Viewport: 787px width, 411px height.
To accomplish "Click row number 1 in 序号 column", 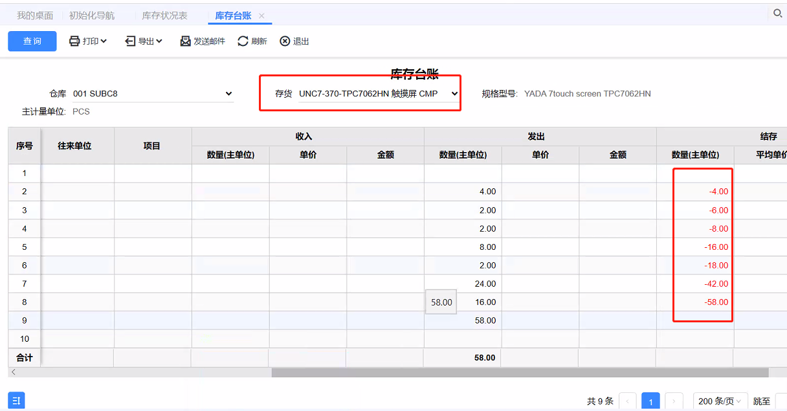I will [x=25, y=173].
